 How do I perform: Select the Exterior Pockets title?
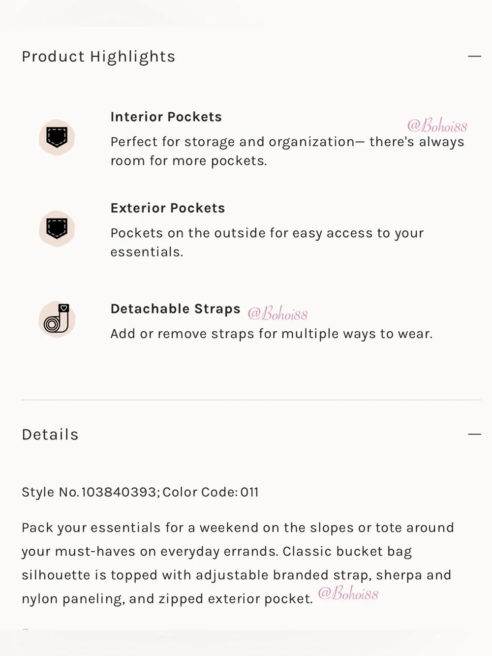click(x=168, y=208)
